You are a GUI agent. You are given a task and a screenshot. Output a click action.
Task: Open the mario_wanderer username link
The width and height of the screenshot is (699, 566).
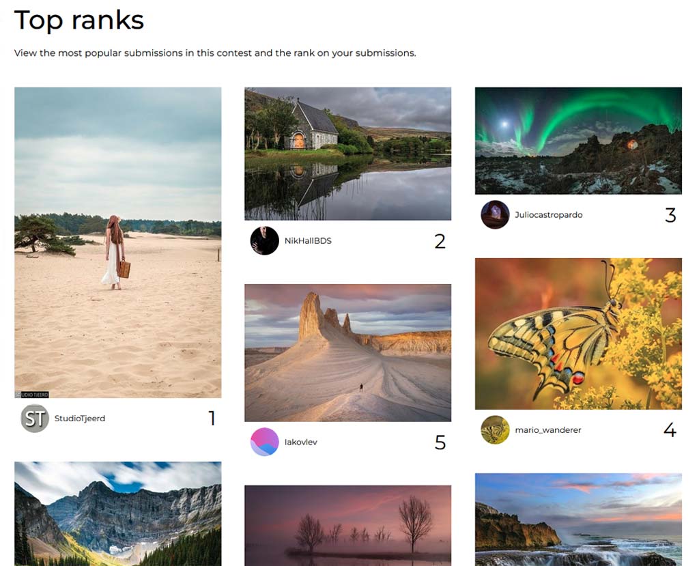548,430
